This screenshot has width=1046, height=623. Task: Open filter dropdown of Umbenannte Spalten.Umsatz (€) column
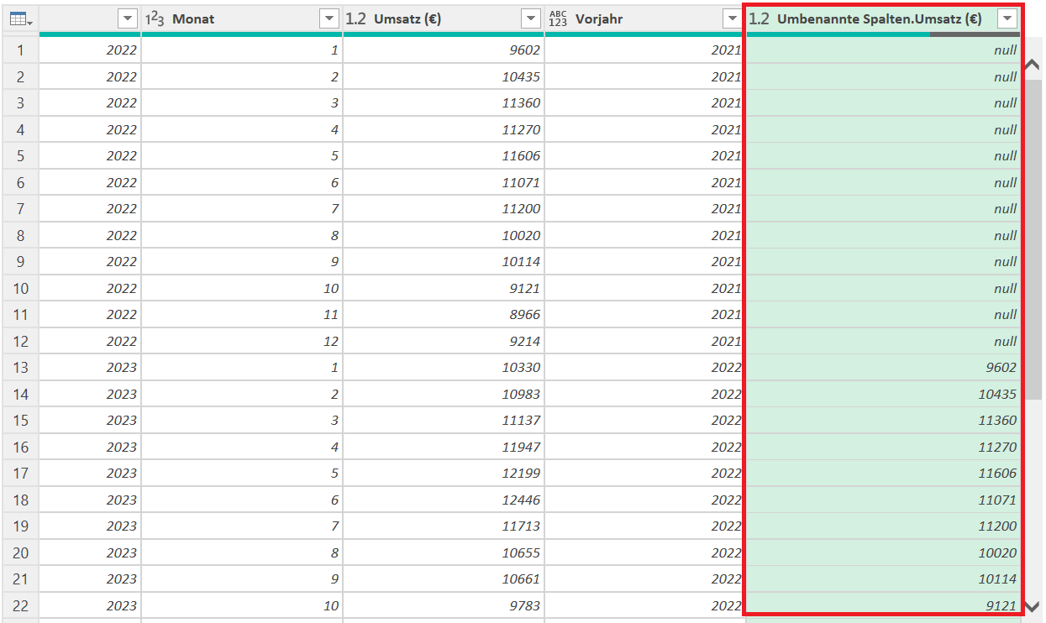coord(1007,18)
